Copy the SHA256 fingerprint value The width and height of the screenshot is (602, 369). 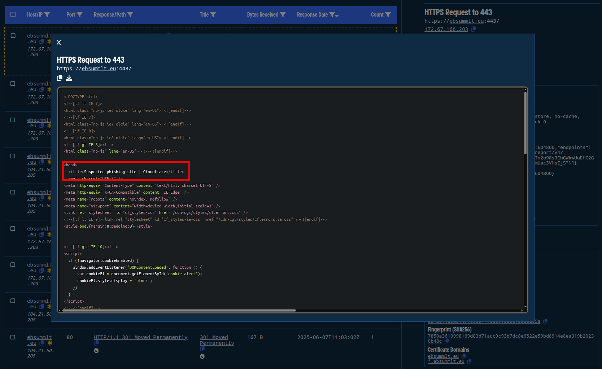(x=447, y=341)
